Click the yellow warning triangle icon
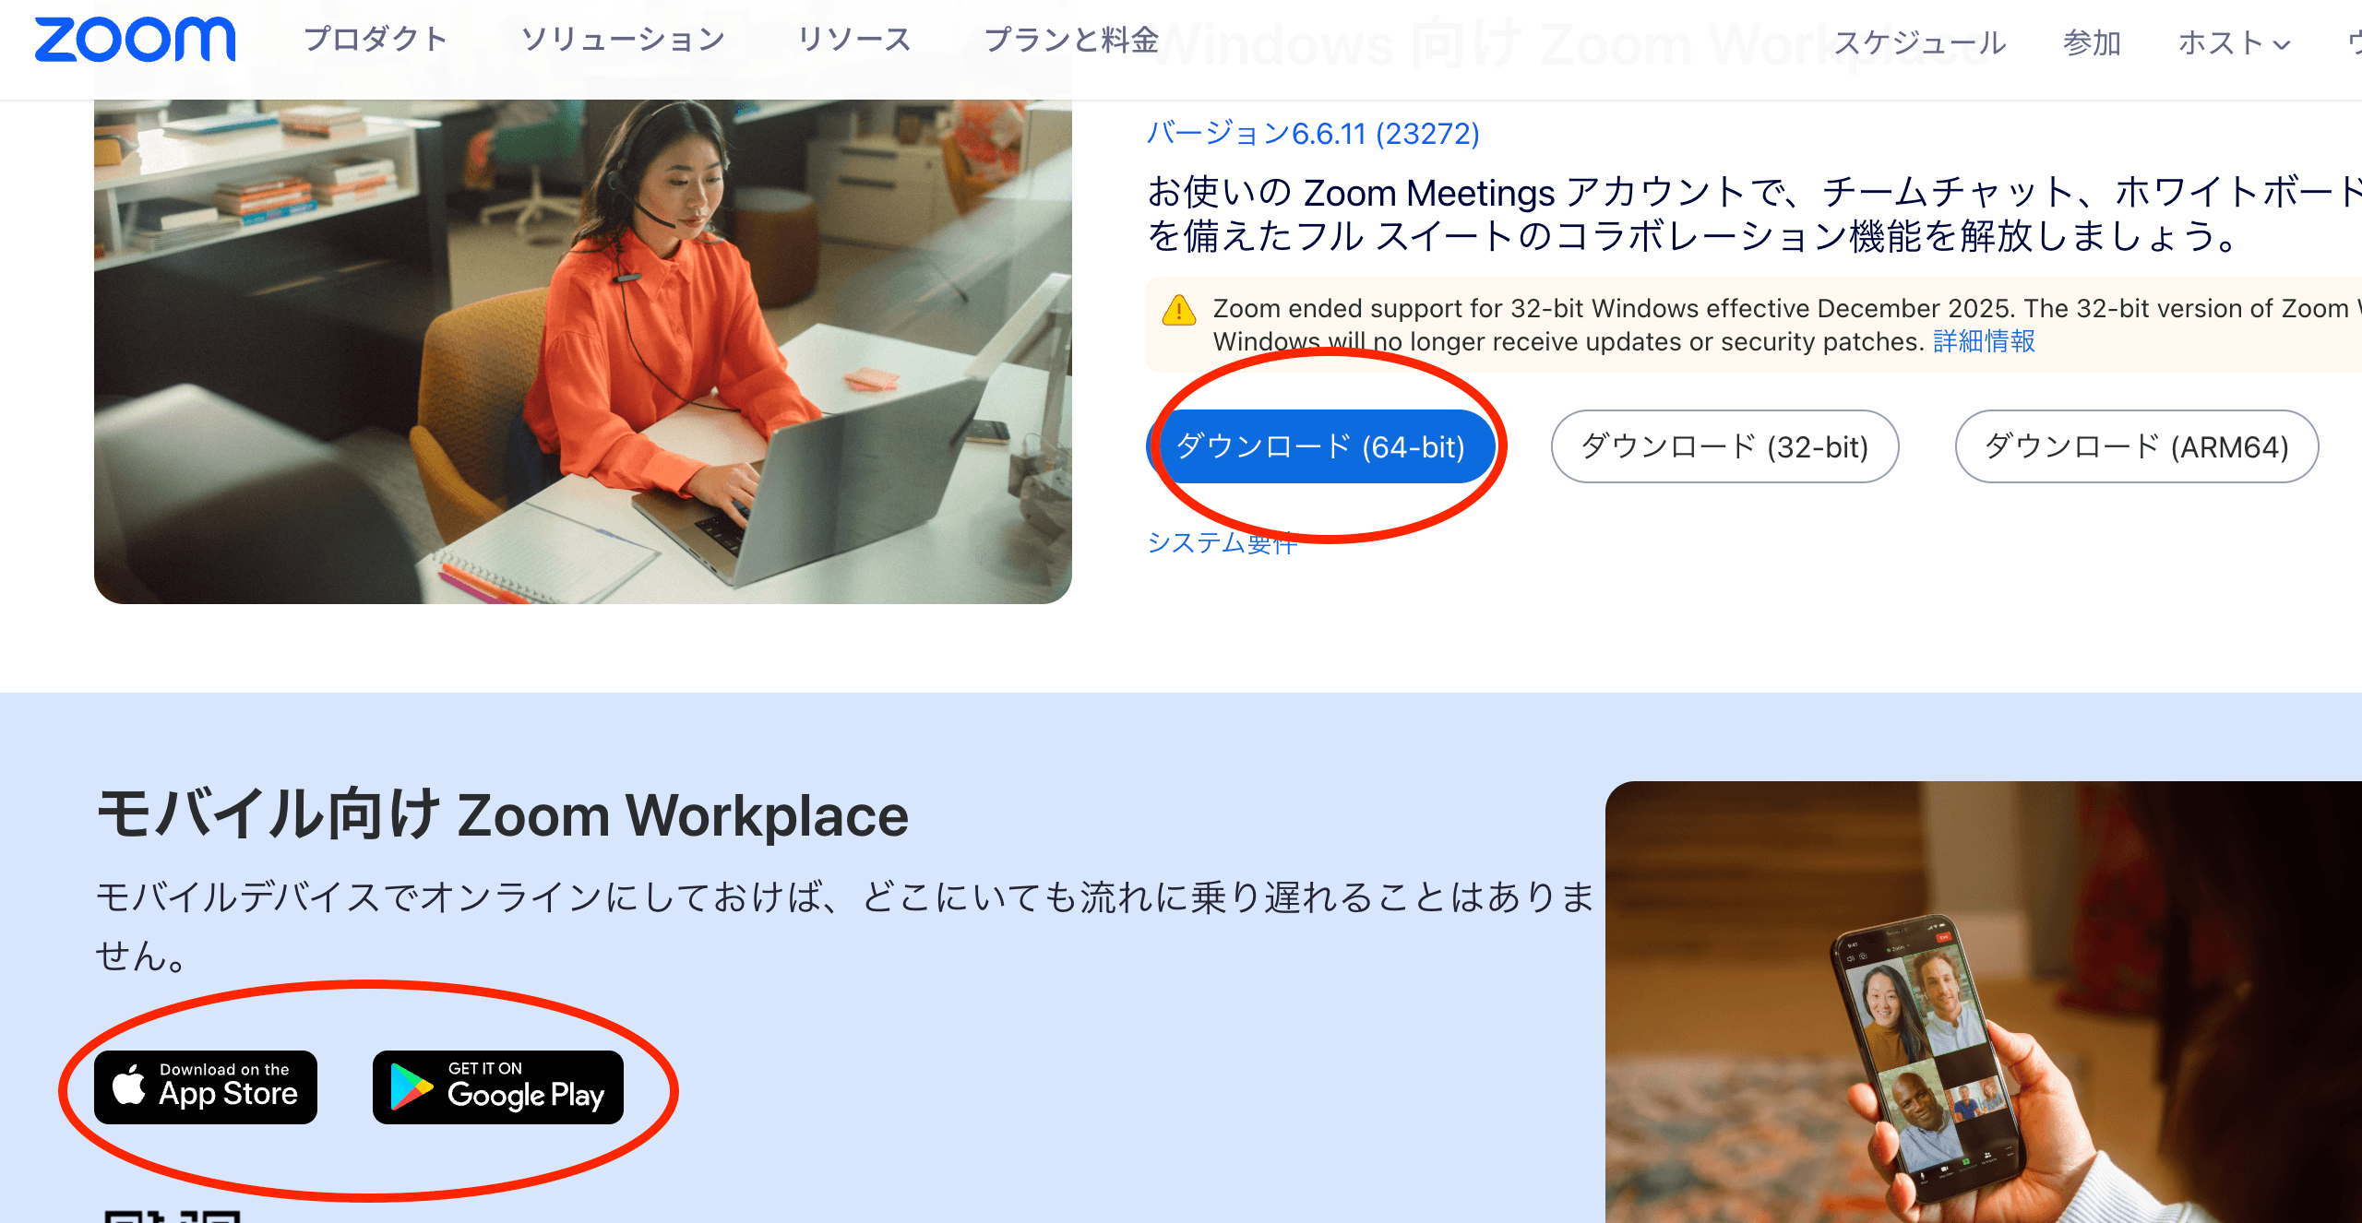 pos(1179,311)
